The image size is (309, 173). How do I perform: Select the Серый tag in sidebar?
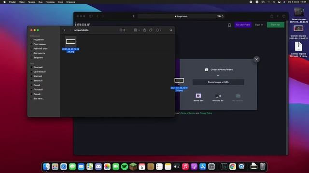pos(37,94)
